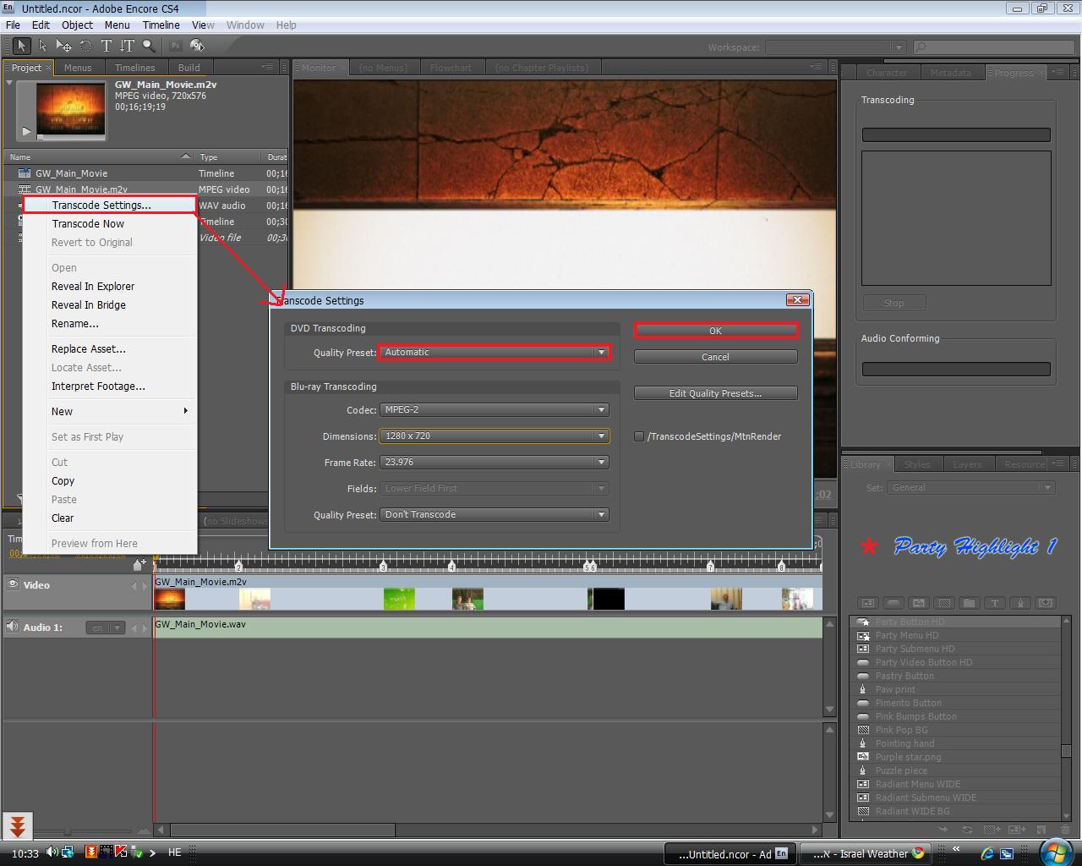The width and height of the screenshot is (1082, 866).
Task: Toggle Video track visibility eye icon
Action: tap(13, 584)
